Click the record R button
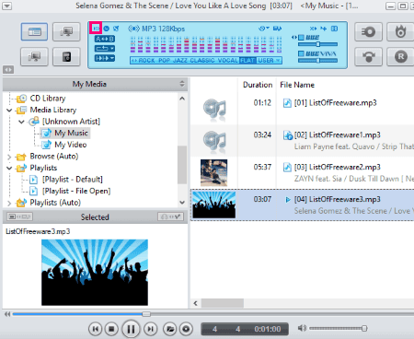Screen dimensions: 414x339 pos(400,56)
